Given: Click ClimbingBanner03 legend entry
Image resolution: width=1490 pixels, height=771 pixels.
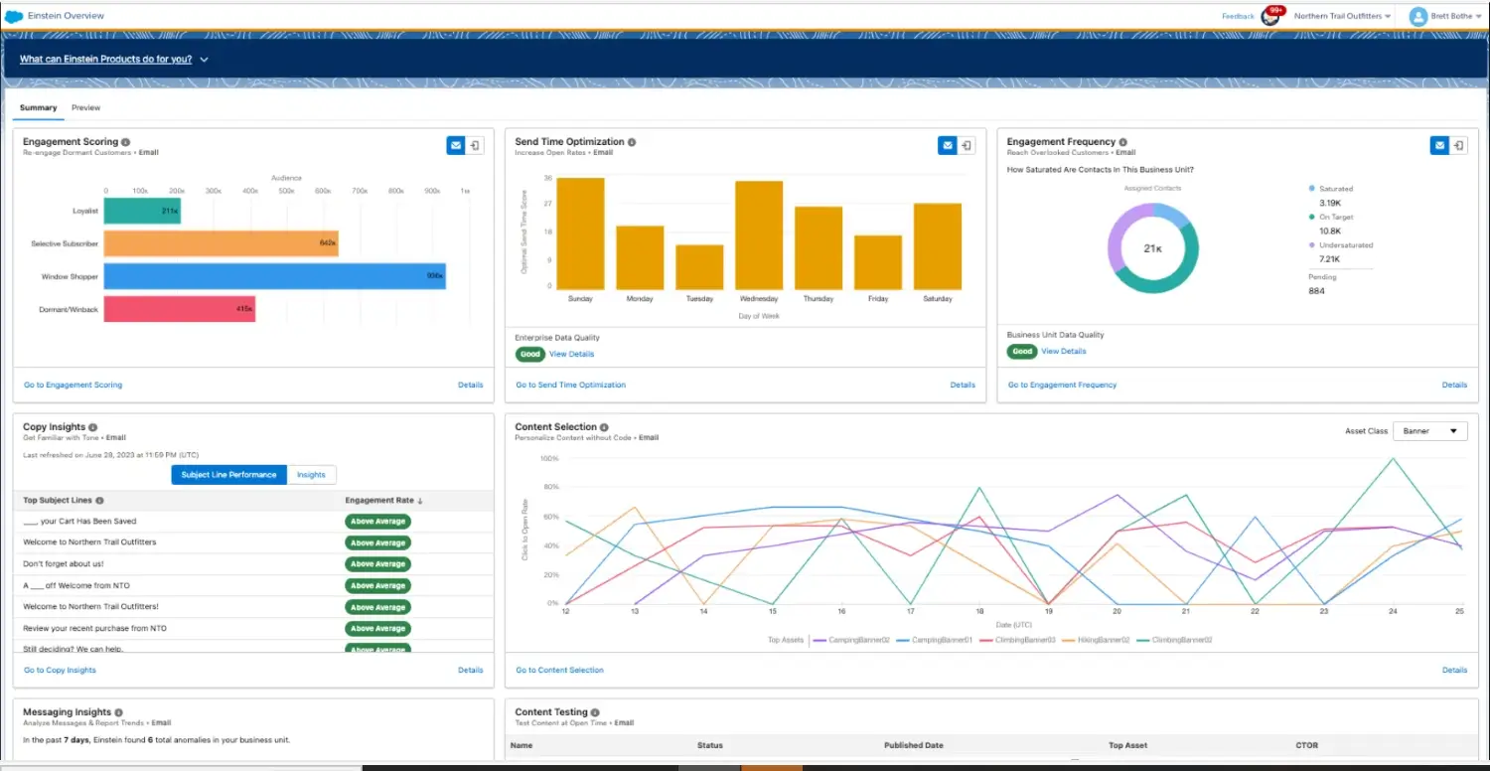Looking at the screenshot, I should [x=1016, y=640].
